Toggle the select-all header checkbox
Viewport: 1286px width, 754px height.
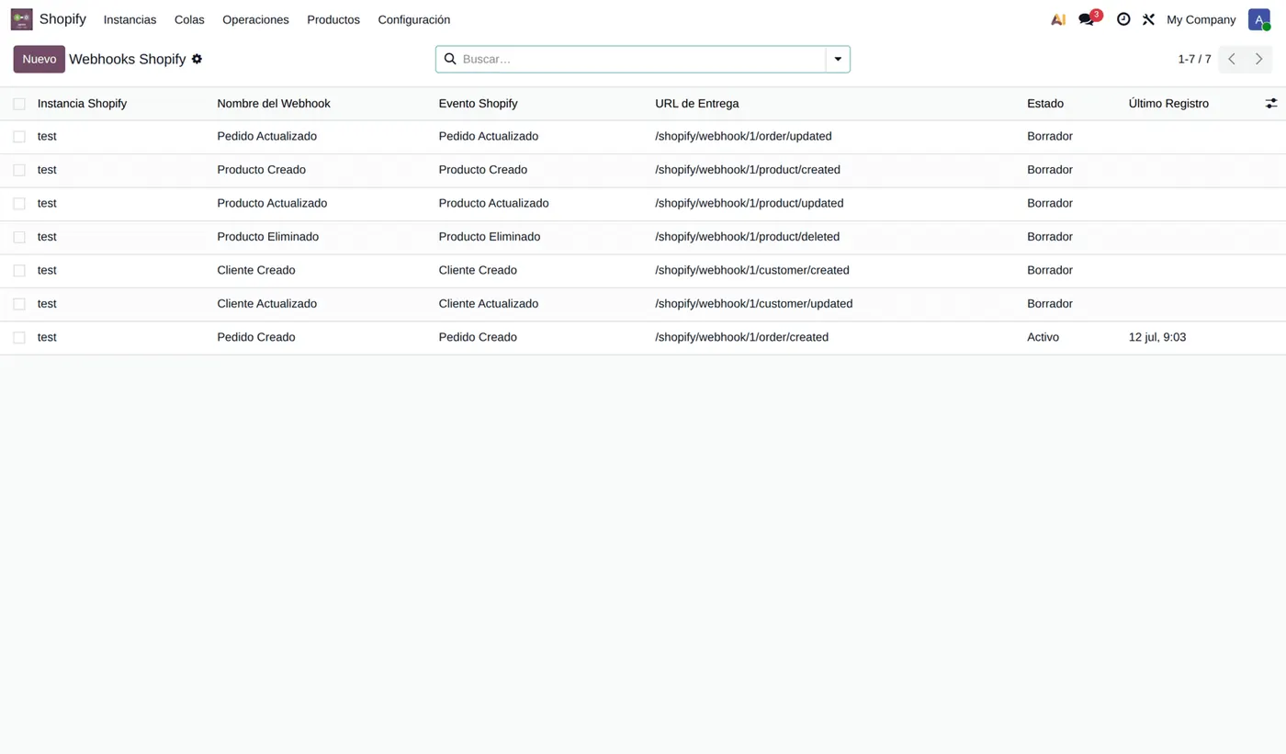point(19,104)
